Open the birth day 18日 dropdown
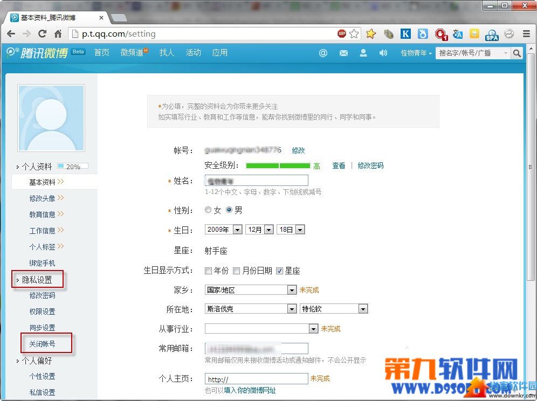The width and height of the screenshot is (537, 401). (291, 230)
